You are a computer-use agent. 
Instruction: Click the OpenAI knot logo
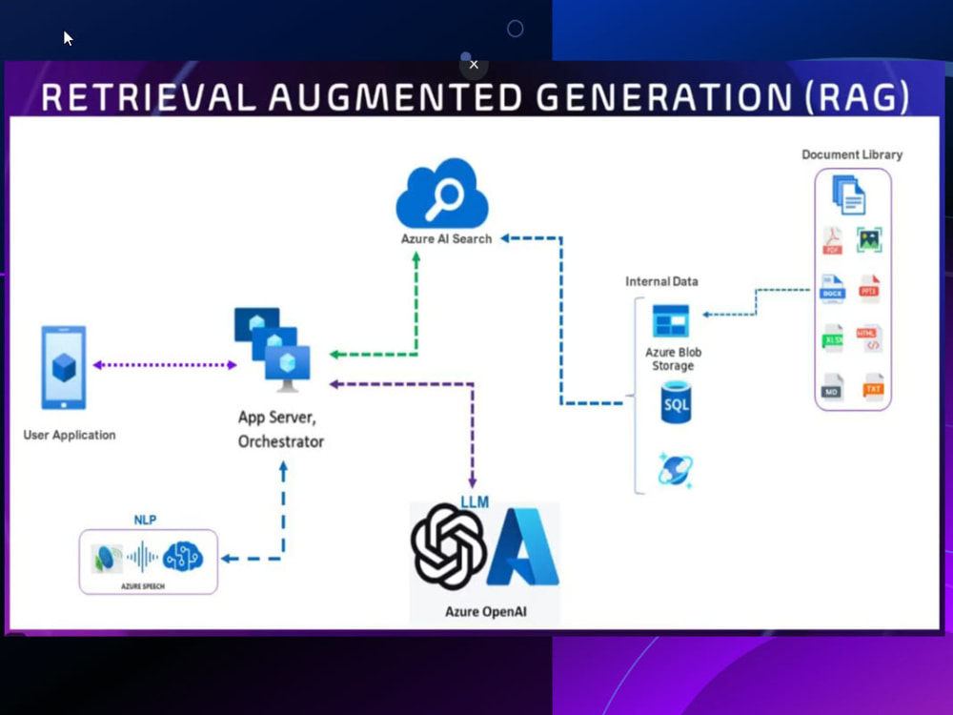[x=449, y=546]
